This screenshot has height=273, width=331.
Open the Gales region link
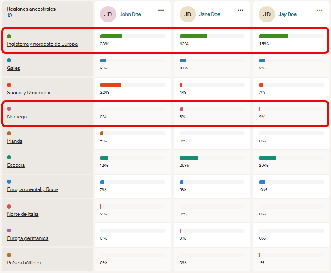point(13,68)
